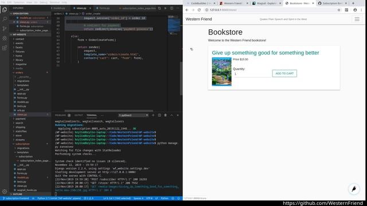Open errors and warnings count in status bar
Viewport: 367px width, 206px height.
tap(89, 199)
